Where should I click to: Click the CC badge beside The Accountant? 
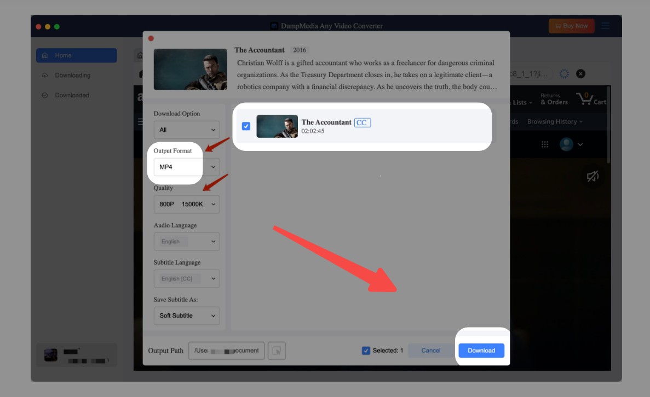click(x=362, y=122)
